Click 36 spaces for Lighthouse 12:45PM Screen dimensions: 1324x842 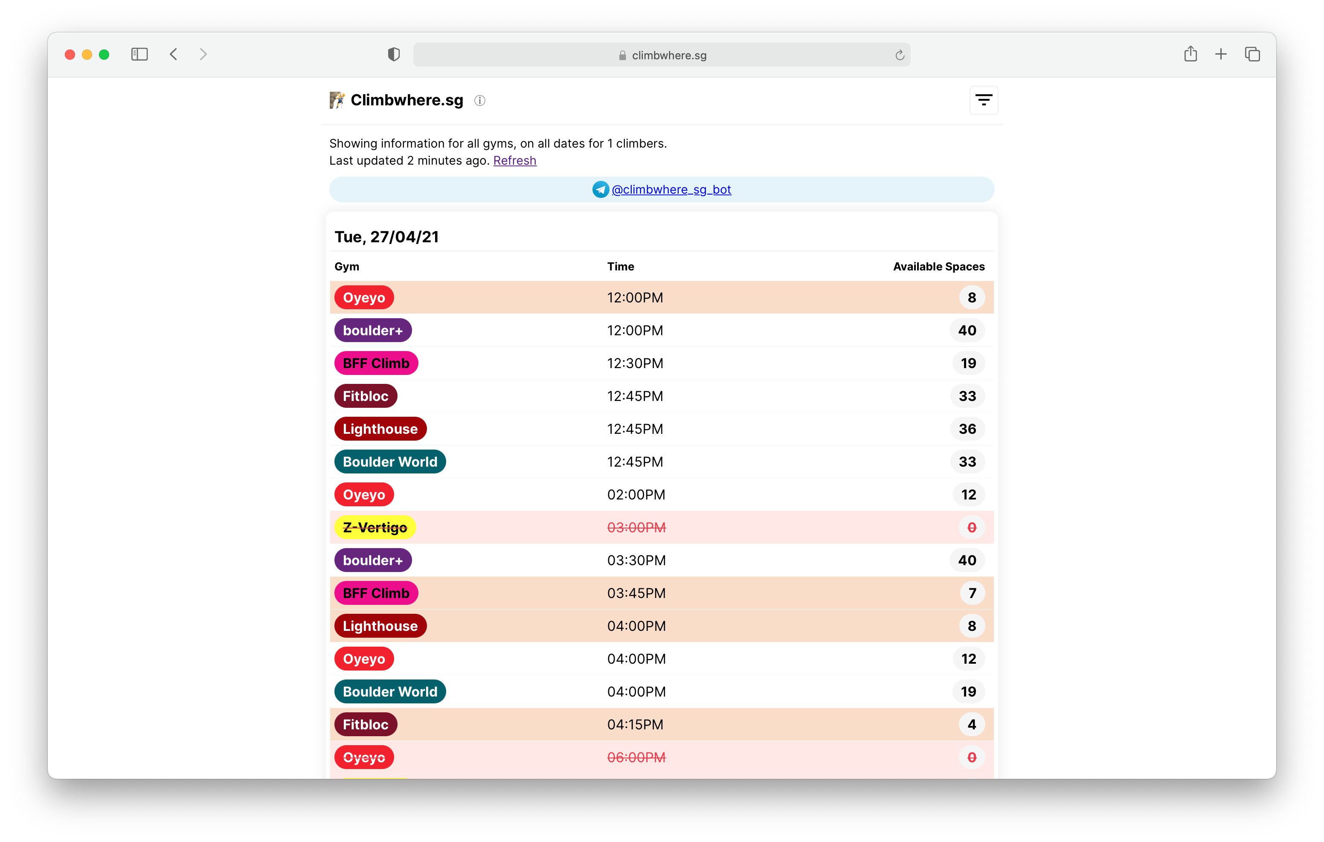tap(967, 429)
